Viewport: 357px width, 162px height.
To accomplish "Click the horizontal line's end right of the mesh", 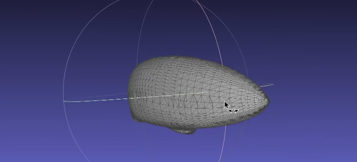I will click(271, 84).
